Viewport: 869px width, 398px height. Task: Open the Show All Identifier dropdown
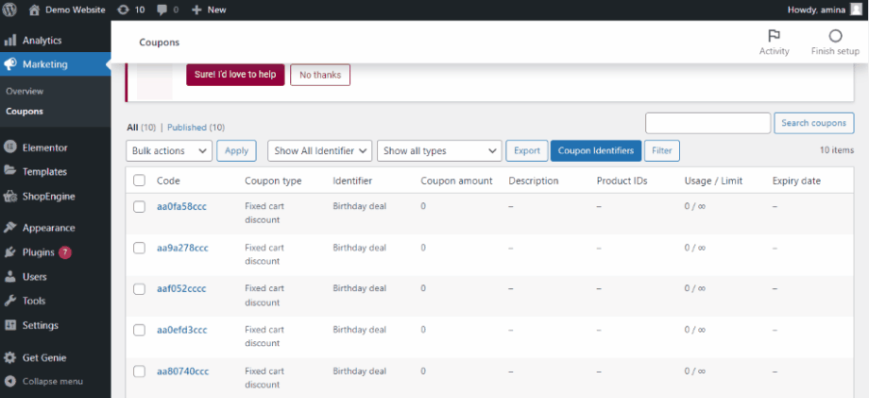[320, 150]
